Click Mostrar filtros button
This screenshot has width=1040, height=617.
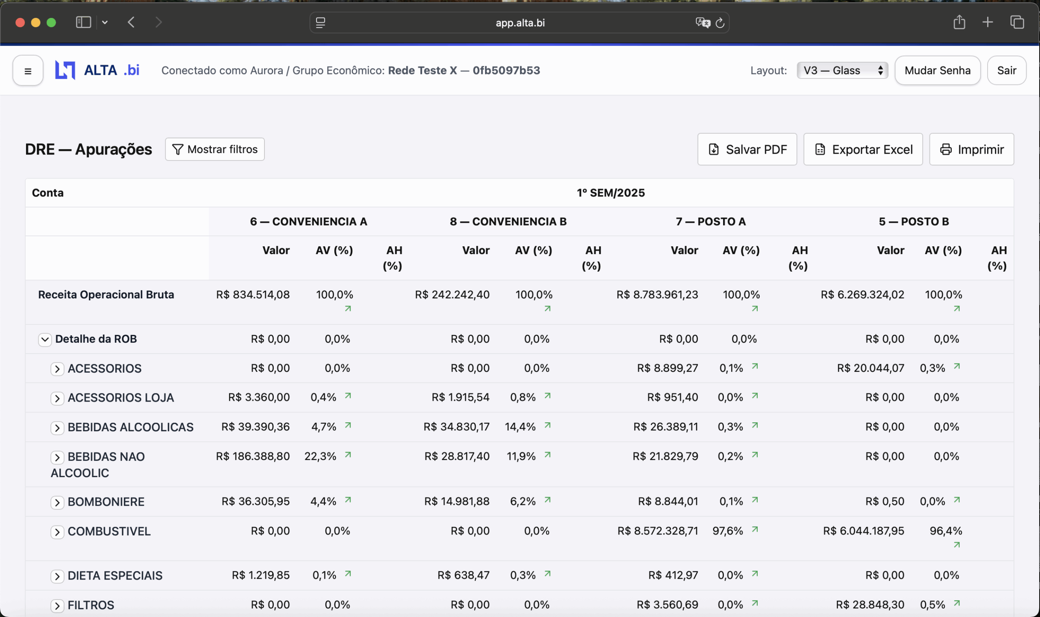[x=215, y=149]
